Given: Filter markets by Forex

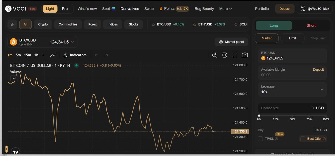Looking at the screenshot, I should pyautogui.click(x=92, y=24).
